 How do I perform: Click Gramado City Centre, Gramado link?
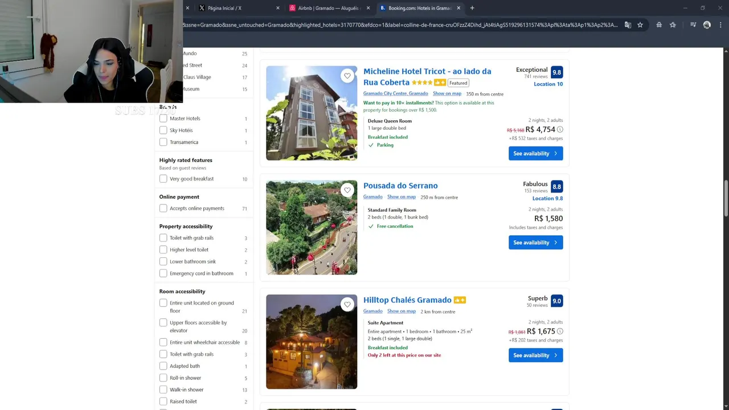(x=396, y=93)
